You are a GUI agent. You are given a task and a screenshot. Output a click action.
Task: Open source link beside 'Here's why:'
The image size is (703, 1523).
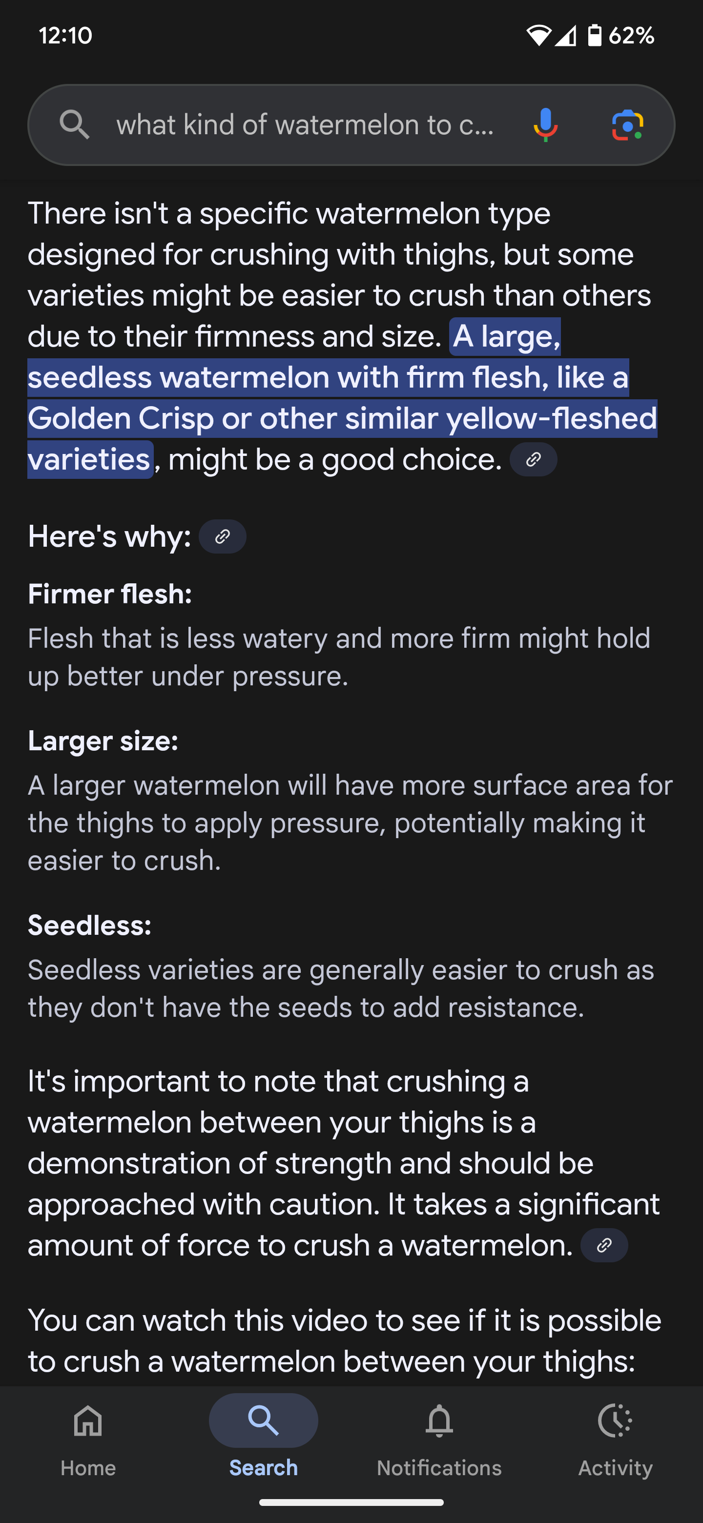pyautogui.click(x=222, y=536)
